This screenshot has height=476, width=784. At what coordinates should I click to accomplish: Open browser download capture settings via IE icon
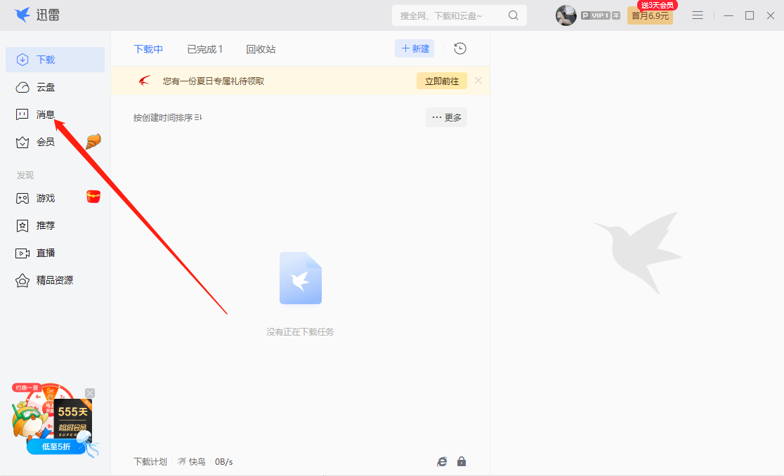pos(442,461)
